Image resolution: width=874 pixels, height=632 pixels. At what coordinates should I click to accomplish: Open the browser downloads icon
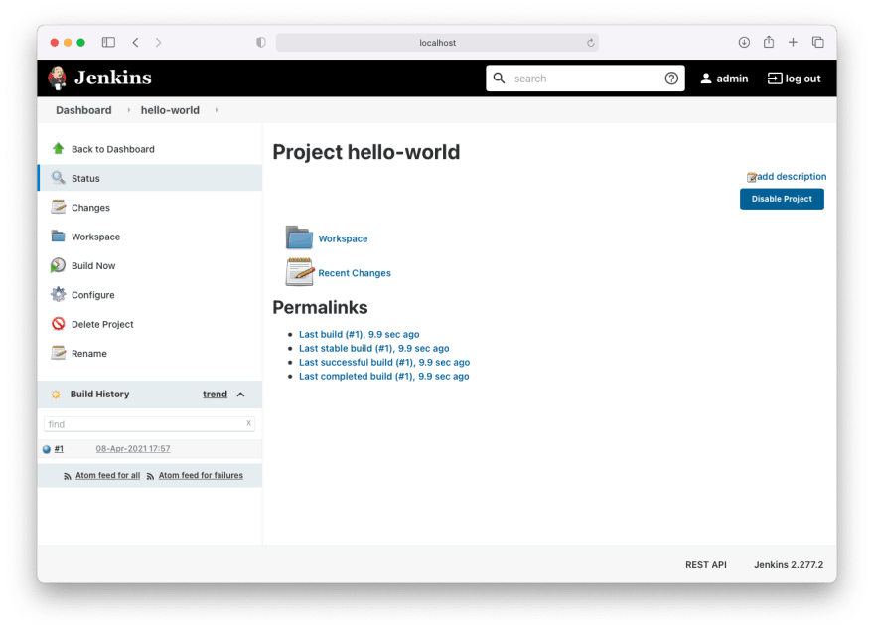[x=744, y=42]
